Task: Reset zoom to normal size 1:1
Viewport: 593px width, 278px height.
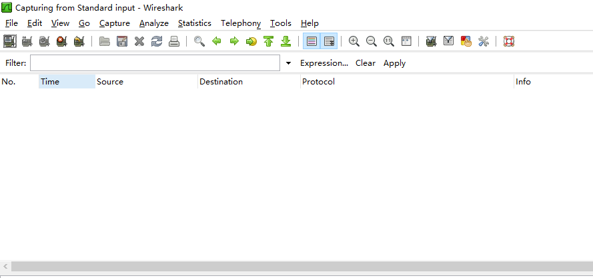Action: [389, 41]
